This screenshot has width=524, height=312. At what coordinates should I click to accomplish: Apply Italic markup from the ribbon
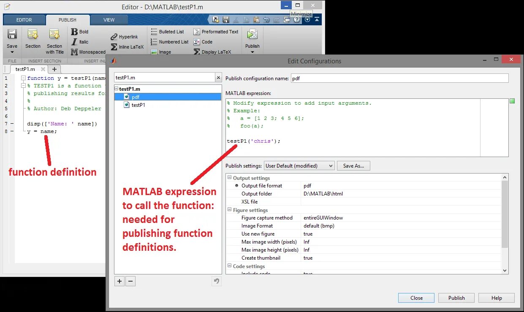80,42
